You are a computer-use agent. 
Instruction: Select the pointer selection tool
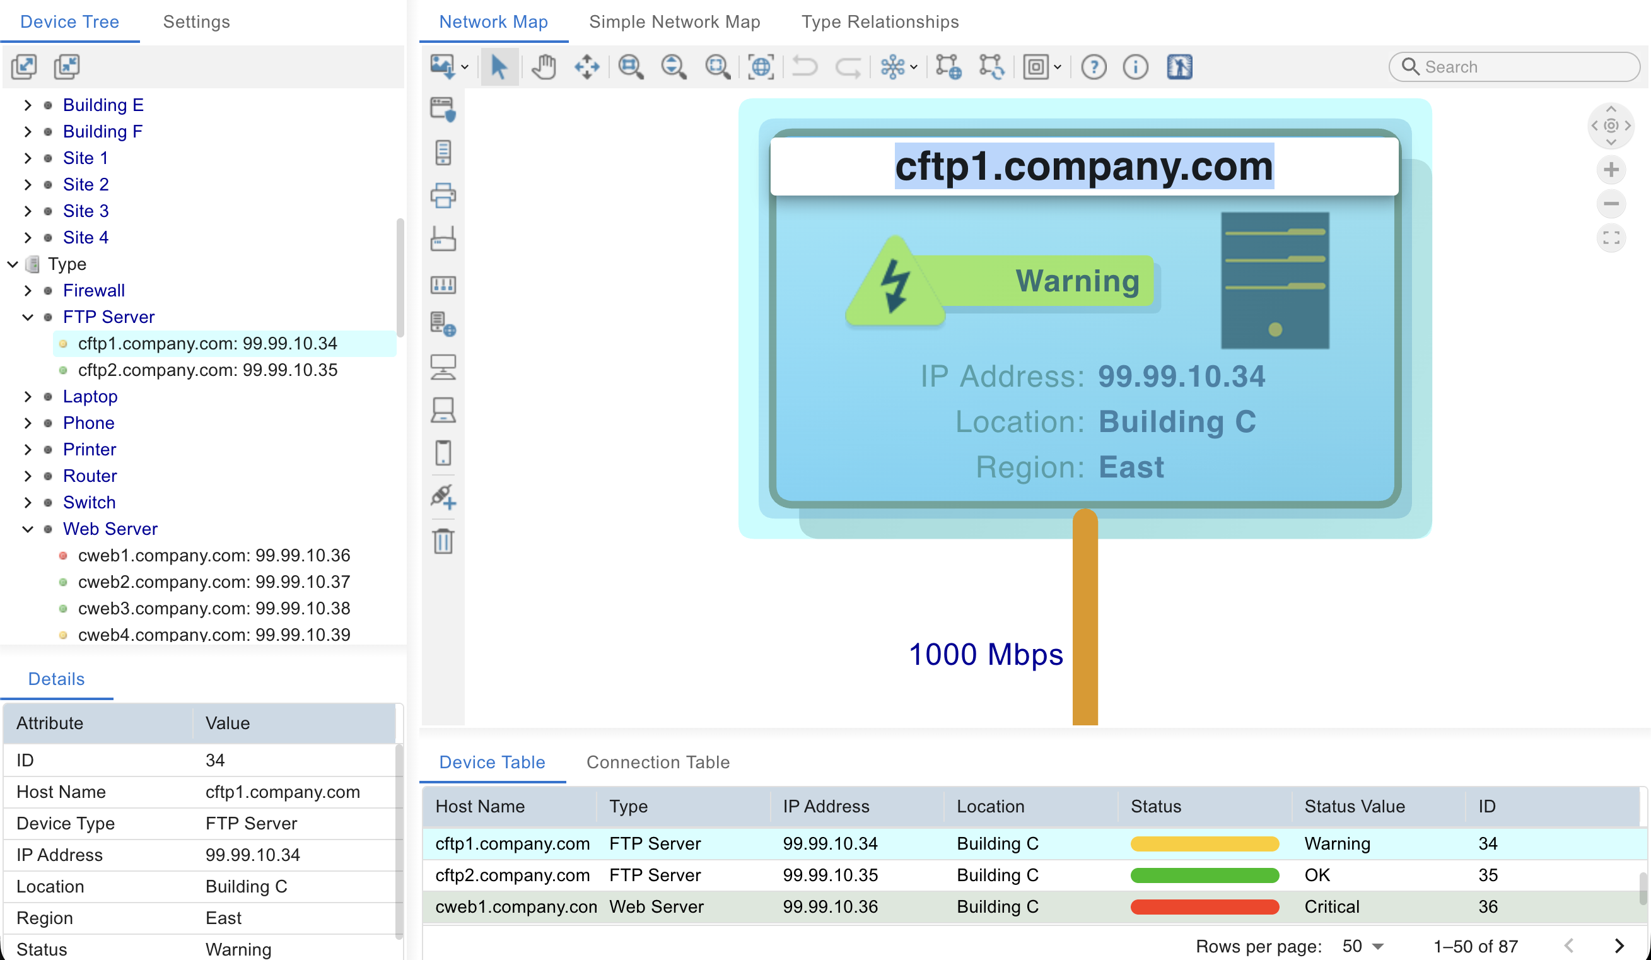(x=499, y=67)
